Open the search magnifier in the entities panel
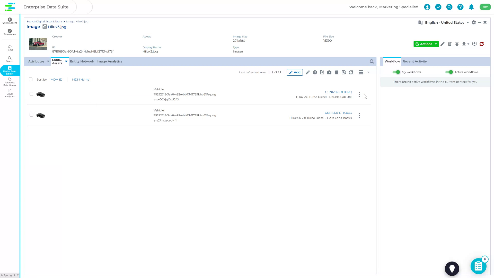This screenshot has height=278, width=494. click(372, 61)
